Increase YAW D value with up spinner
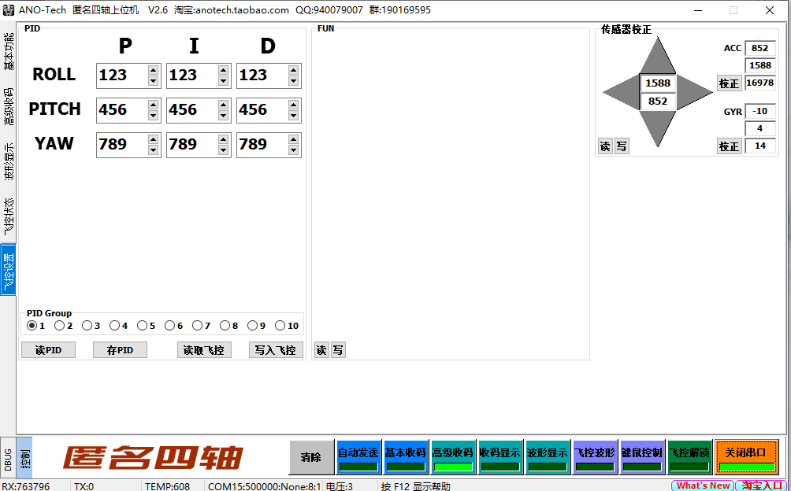The width and height of the screenshot is (791, 491). [x=294, y=139]
